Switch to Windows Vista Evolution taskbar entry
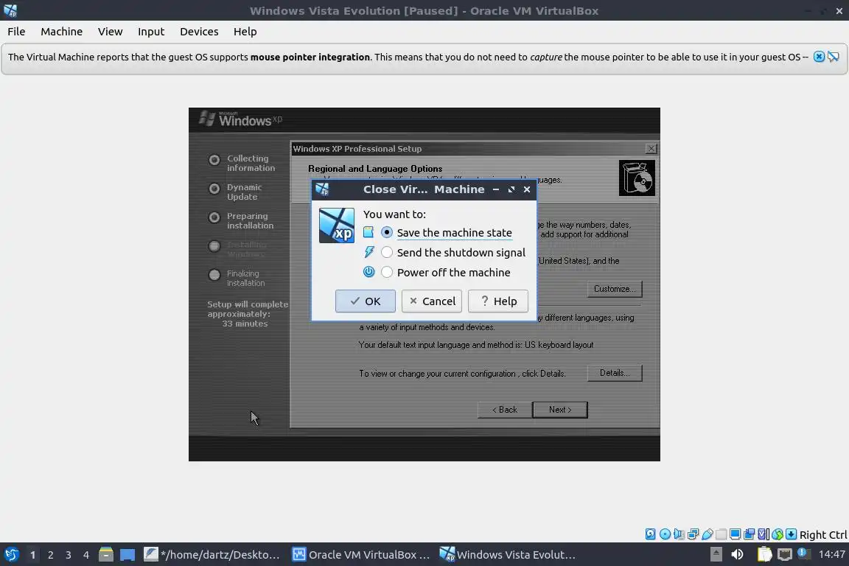Viewport: 849px width, 566px height. coord(508,555)
